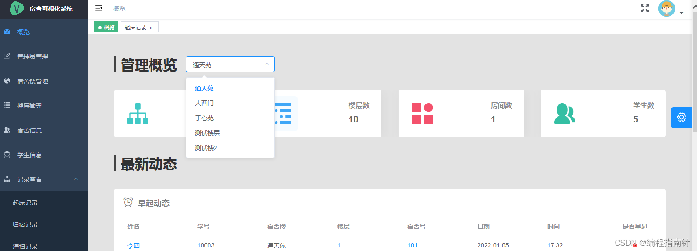Collapse the building select arrow

coord(267,65)
